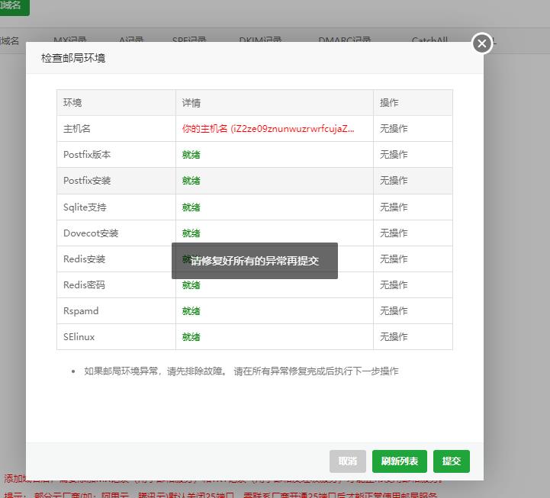
Task: Click the green 添加域名 button behind dialog
Action: pyautogui.click(x=11, y=6)
